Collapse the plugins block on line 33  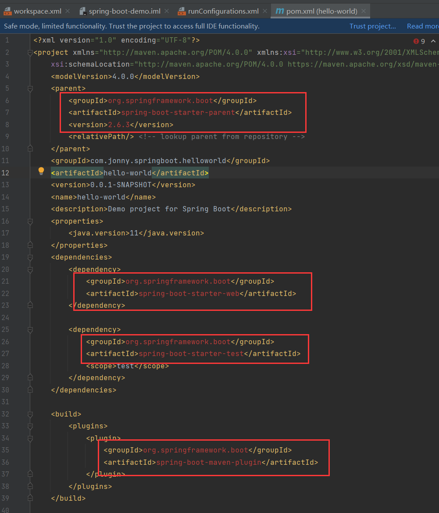[x=30, y=426]
